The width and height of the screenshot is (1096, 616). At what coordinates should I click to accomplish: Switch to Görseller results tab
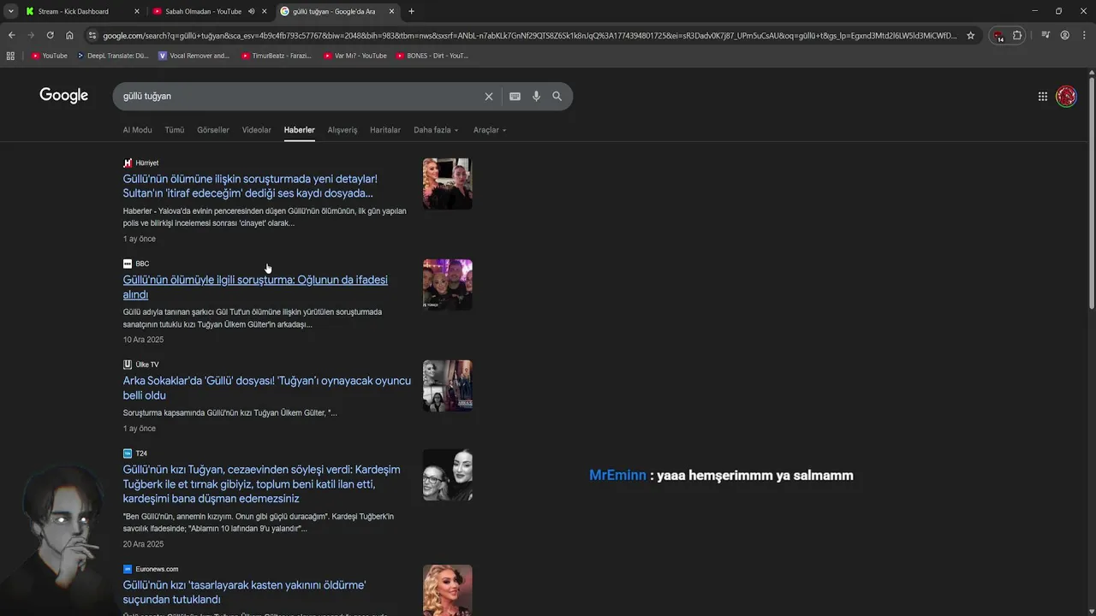tap(213, 130)
